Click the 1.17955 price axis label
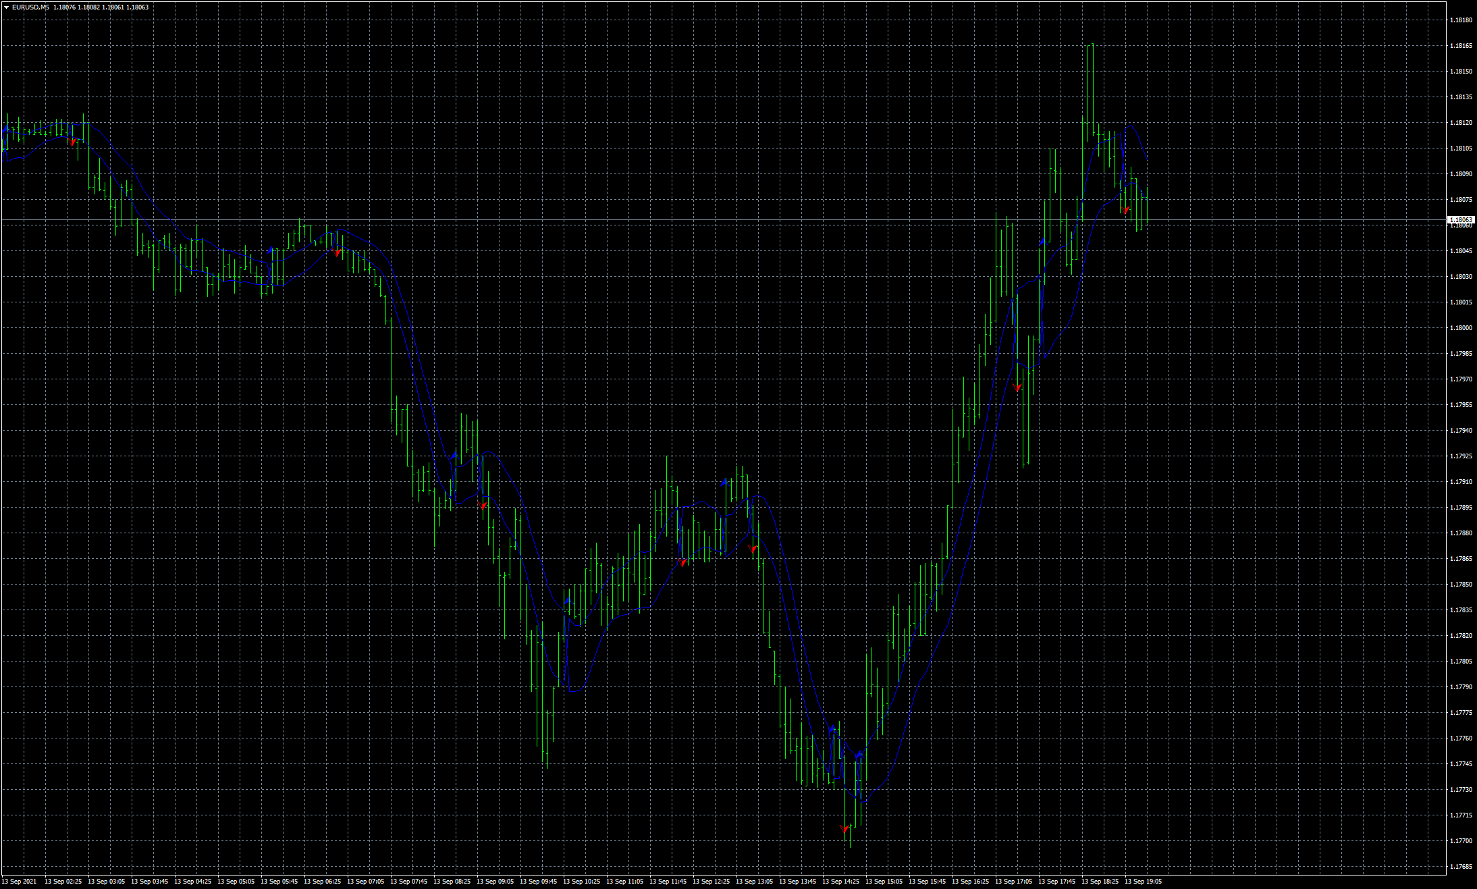The image size is (1477, 889). click(x=1461, y=405)
